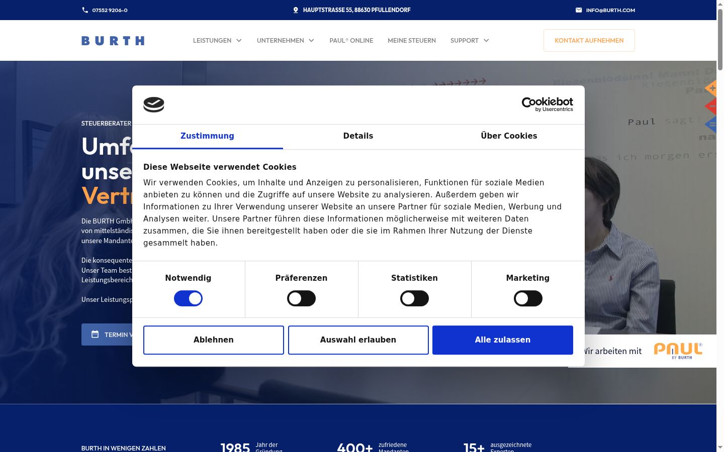Image resolution: width=724 pixels, height=452 pixels.
Task: Toggle the Notwendig cookie switch
Action: [x=189, y=299]
